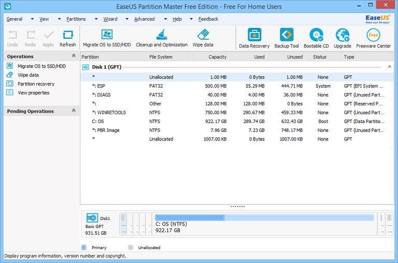
Task: Sort by the File System column header
Action: (168, 57)
